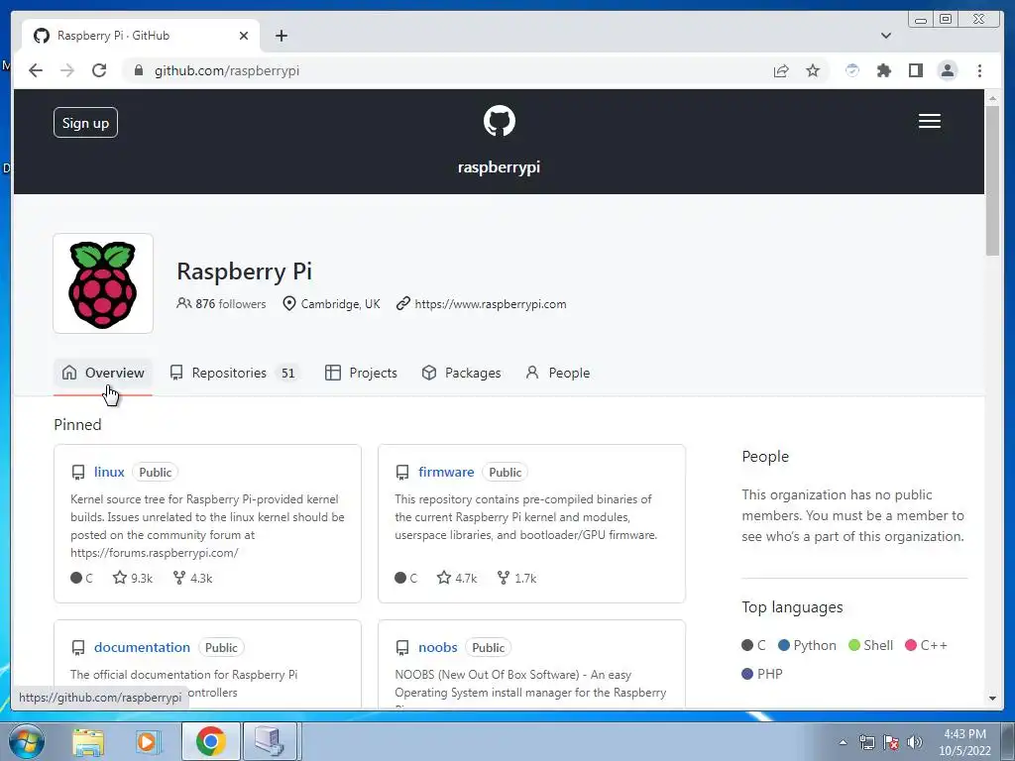Viewport: 1015px width, 761px height.
Task: Switch to the Repositories tab
Action: click(x=234, y=373)
